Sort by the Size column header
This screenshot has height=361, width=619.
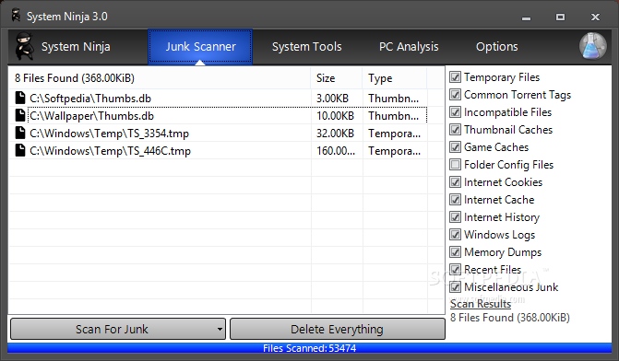337,78
